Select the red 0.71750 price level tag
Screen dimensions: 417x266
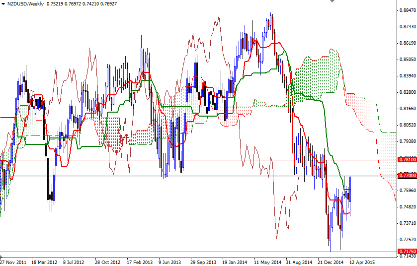(x=408, y=251)
